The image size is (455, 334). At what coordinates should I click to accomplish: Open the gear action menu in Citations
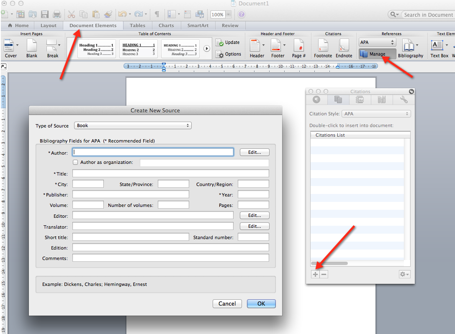[x=404, y=274]
